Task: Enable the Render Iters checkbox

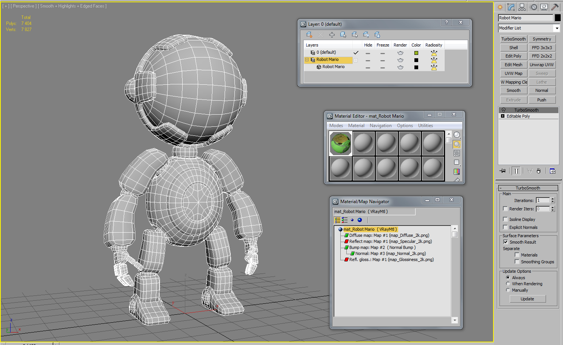Action: click(505, 208)
